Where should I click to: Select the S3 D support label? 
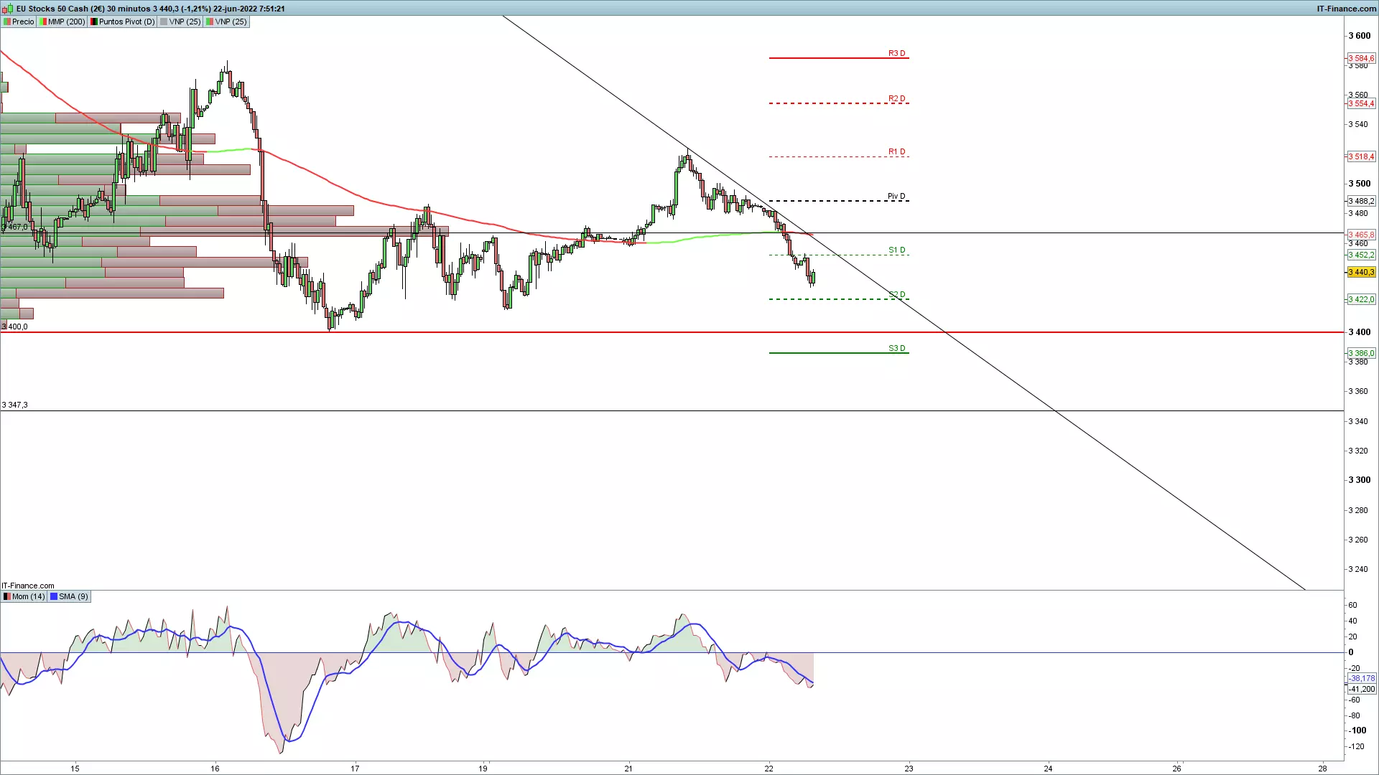(x=896, y=348)
